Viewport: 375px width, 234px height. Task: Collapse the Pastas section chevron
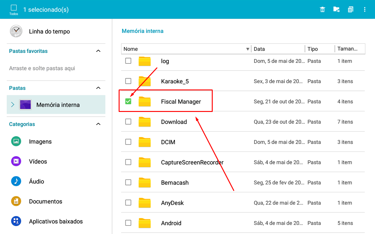pyautogui.click(x=98, y=88)
